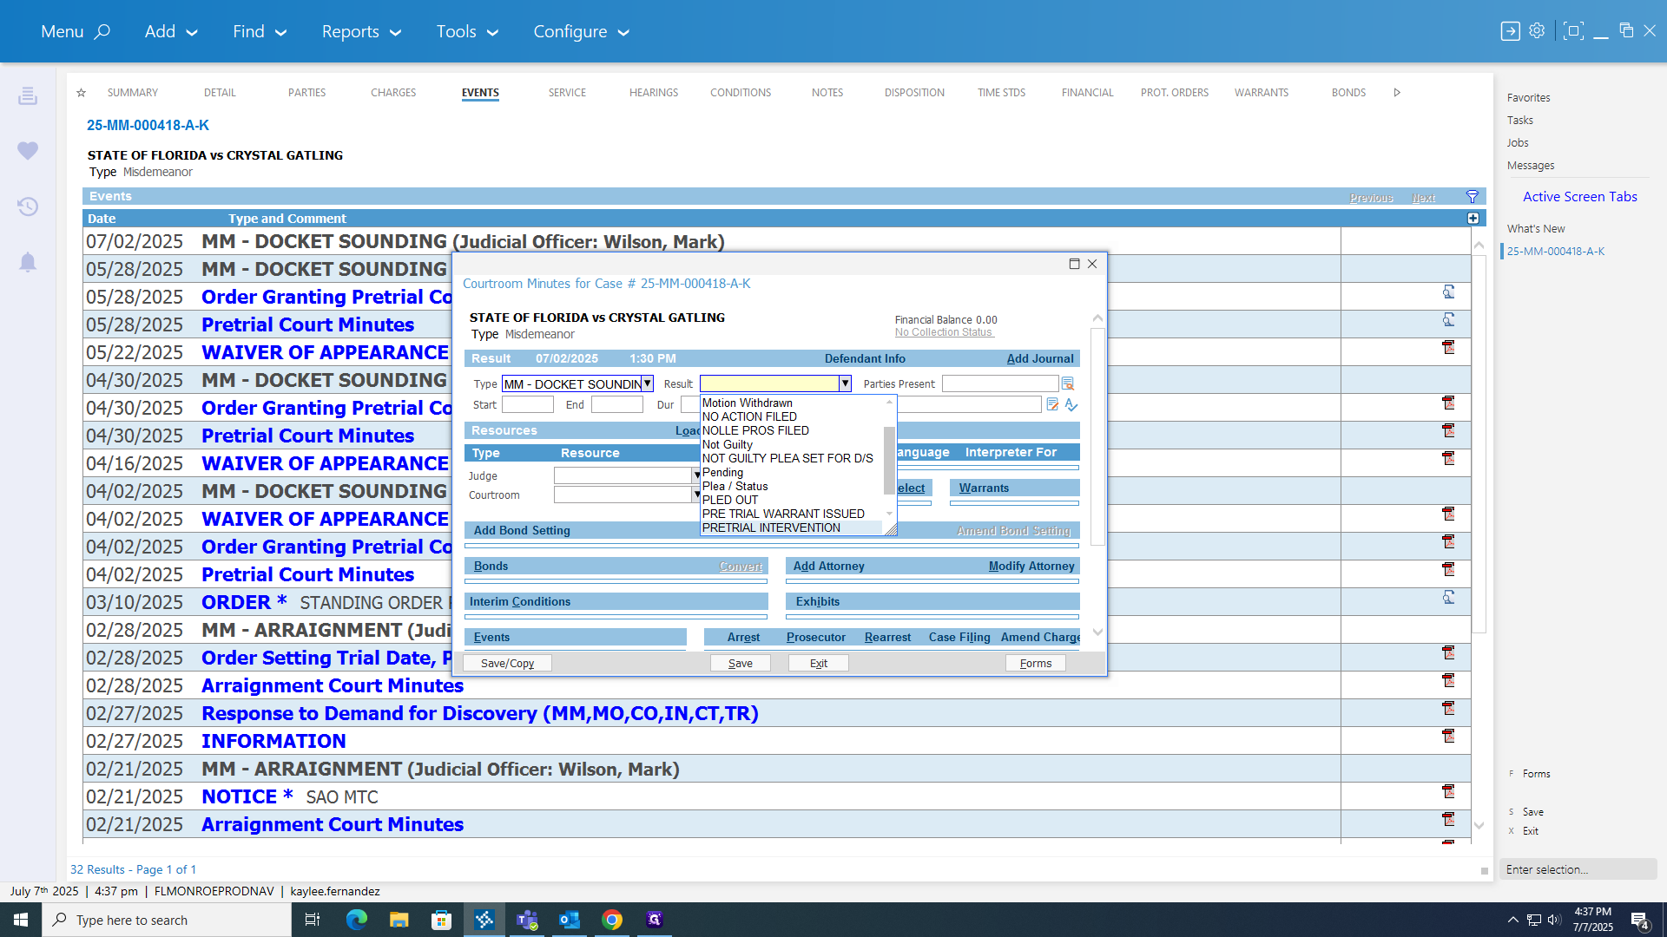
Task: Open document icon for 03/10/2025 ORDER row
Action: (x=1448, y=598)
